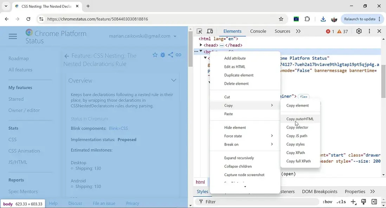Click the address bar URL
Image resolution: width=386 pixels, height=208 pixels.
tap(97, 19)
